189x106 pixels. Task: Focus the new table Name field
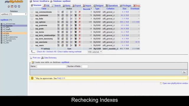coord(51,67)
